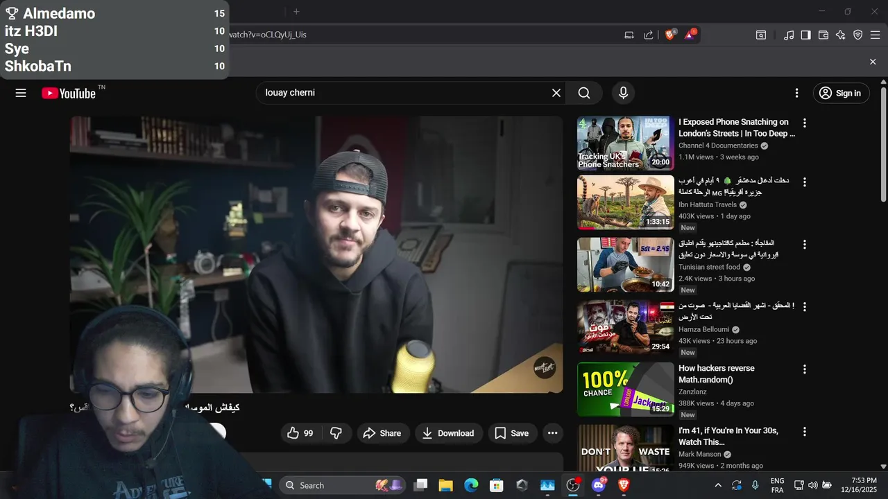Open Microsoft Store from taskbar
This screenshot has height=499, width=888.
click(x=496, y=485)
